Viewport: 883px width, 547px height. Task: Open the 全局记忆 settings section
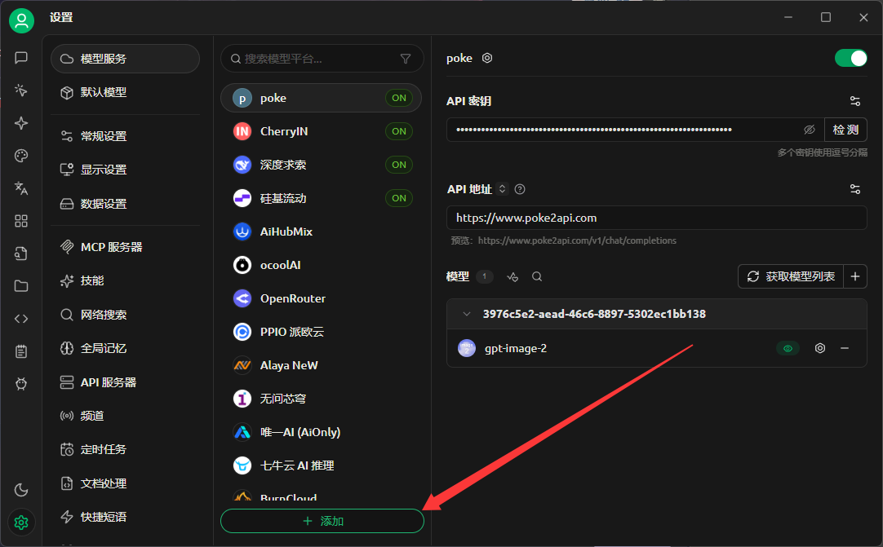click(125, 348)
